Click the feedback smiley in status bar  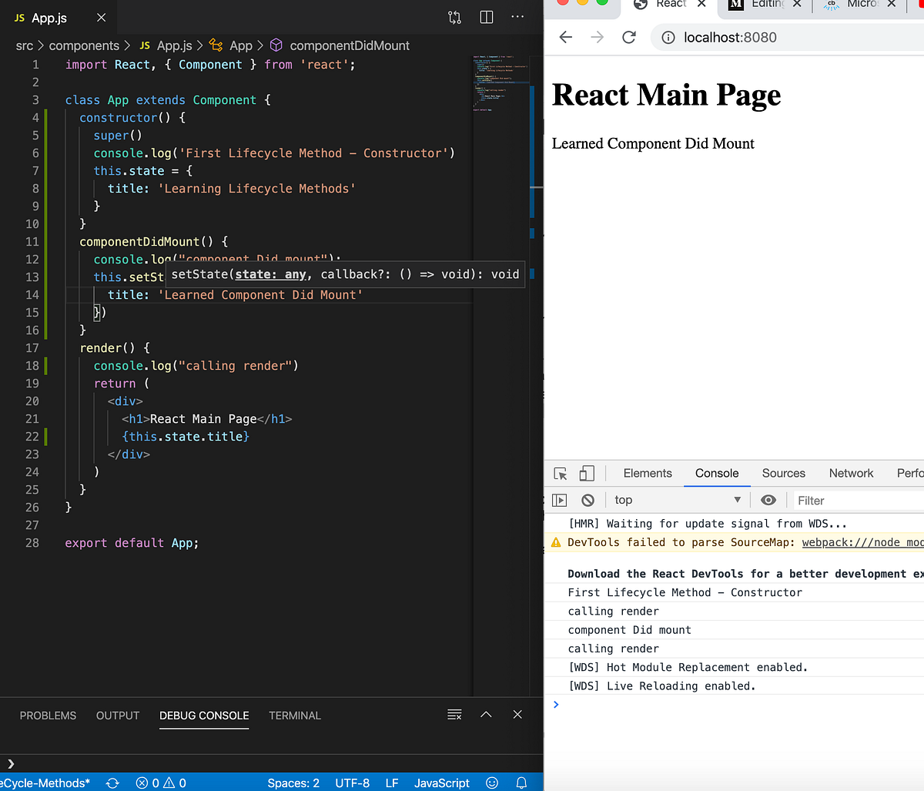(x=492, y=783)
